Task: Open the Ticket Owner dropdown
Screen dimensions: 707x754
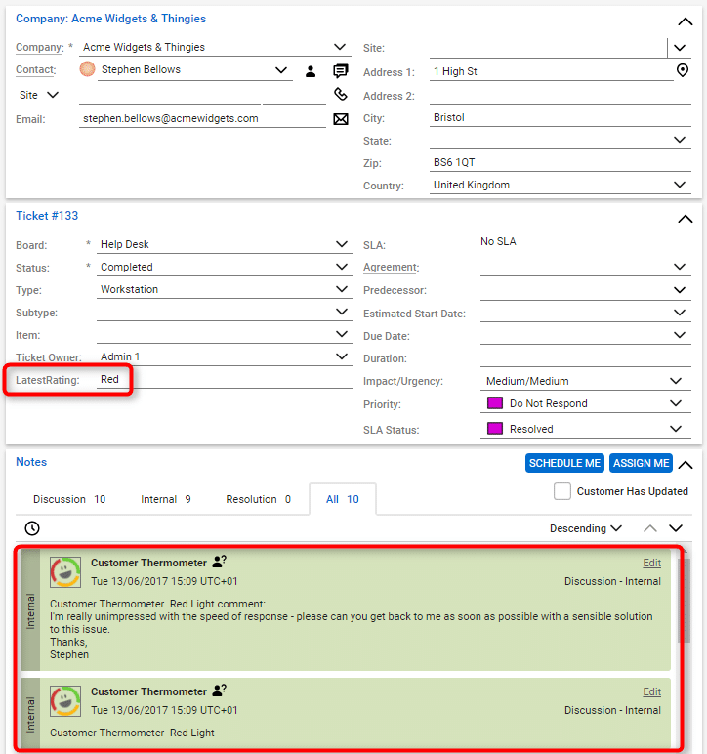Action: tap(342, 356)
